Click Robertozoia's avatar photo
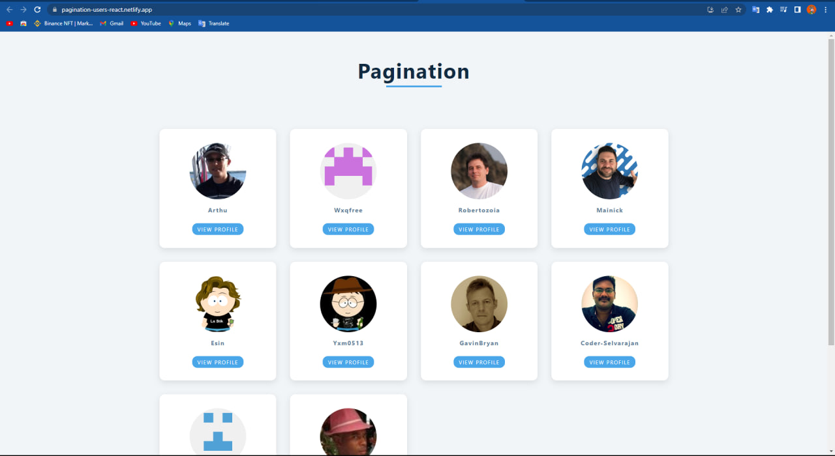Viewport: 835px width, 456px height. click(479, 171)
